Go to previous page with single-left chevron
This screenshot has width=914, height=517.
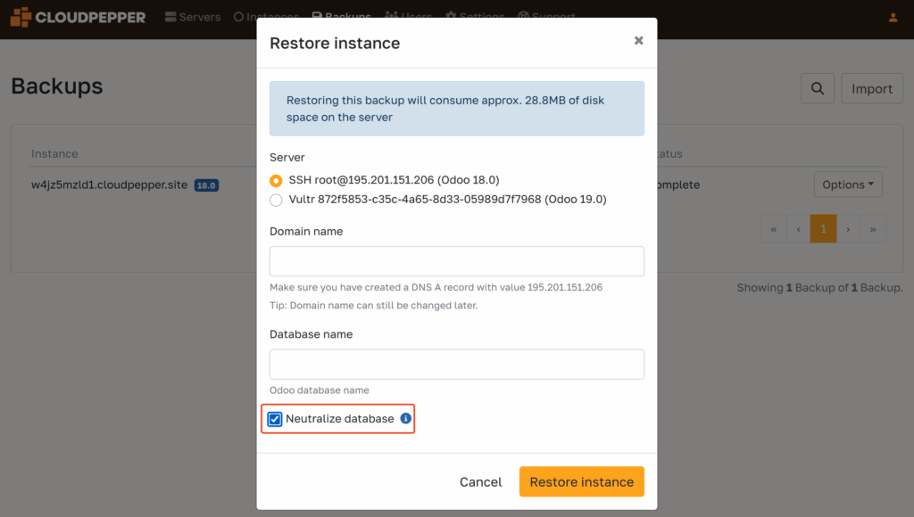tap(799, 228)
